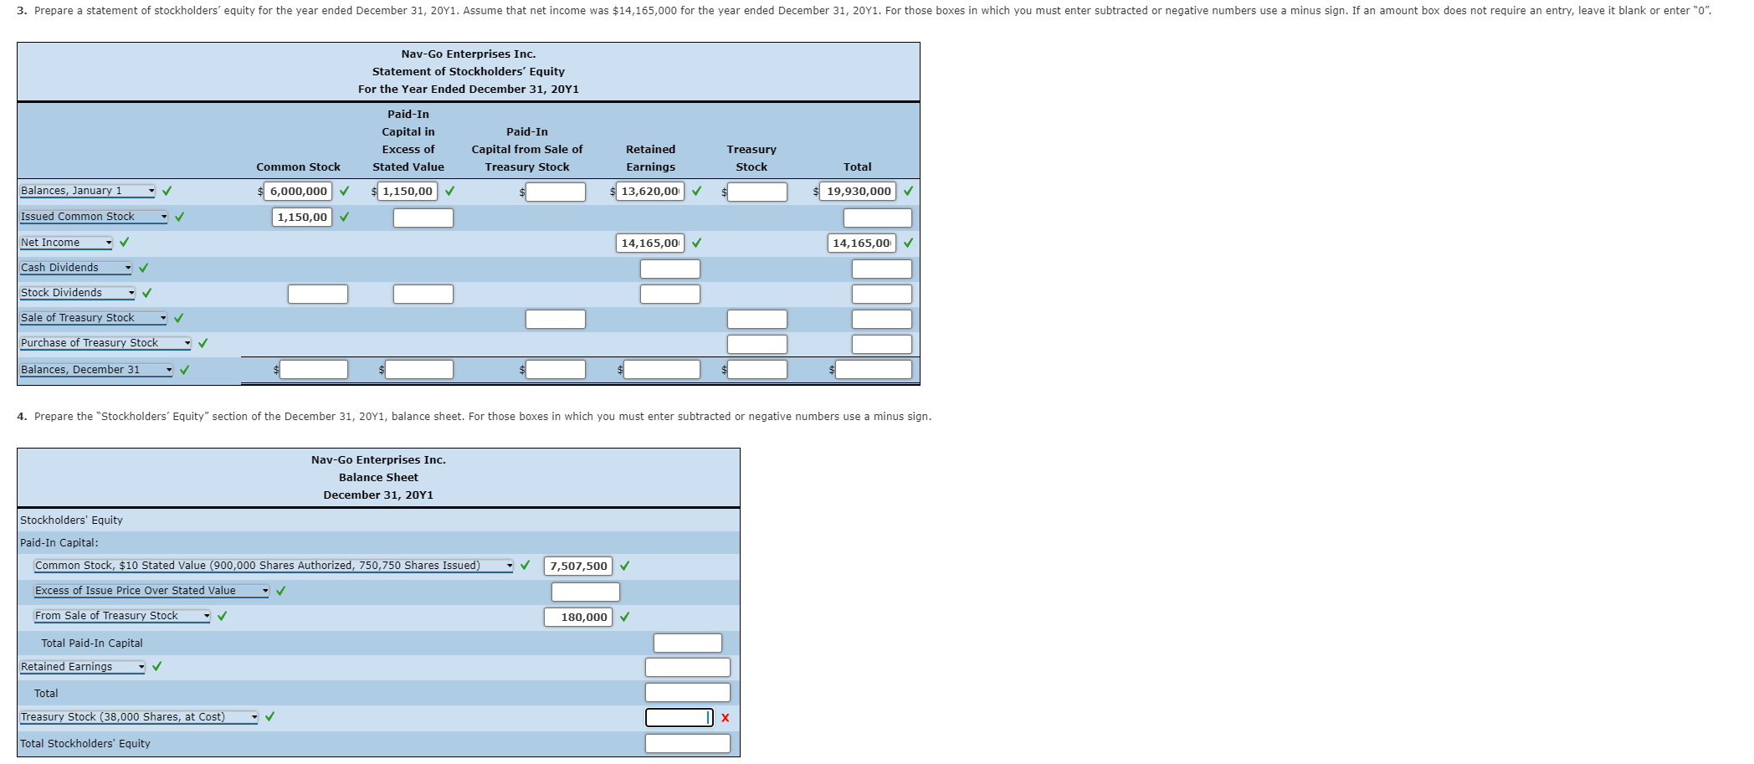Click the red X next to Treasury Stock amount

(725, 717)
